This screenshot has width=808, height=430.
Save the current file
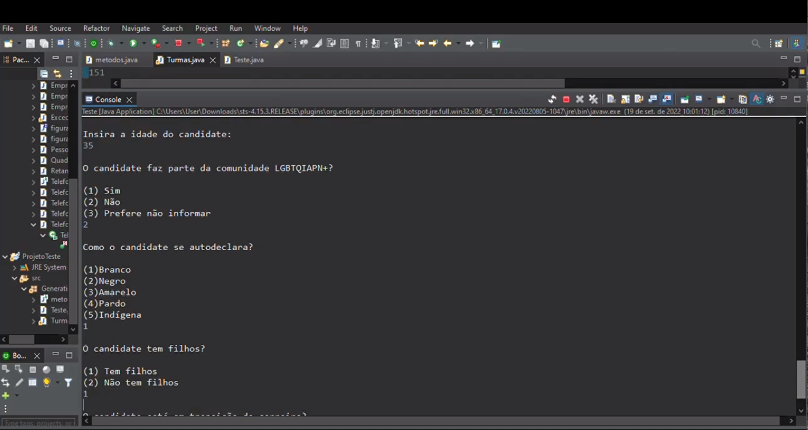pos(30,43)
